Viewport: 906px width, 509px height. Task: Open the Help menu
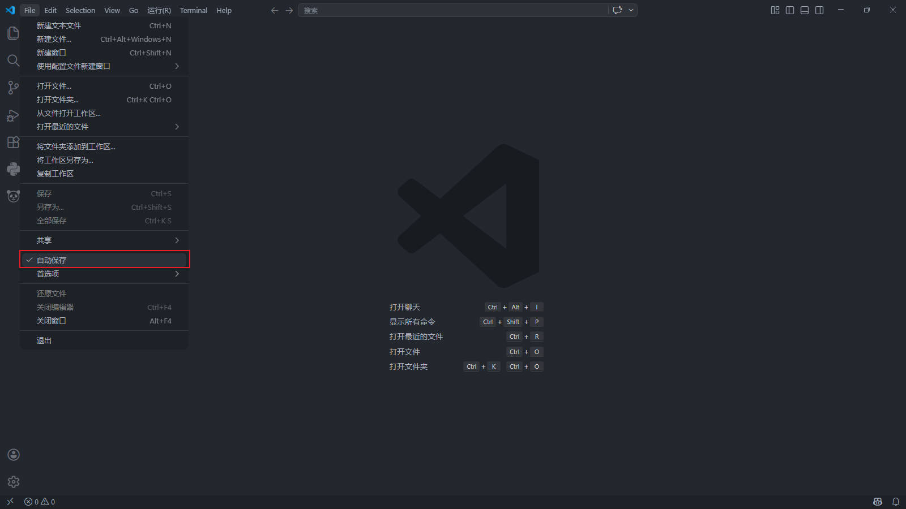coord(224,10)
